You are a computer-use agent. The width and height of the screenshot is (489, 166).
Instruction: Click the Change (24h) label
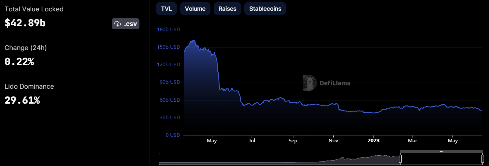pyautogui.click(x=26, y=48)
